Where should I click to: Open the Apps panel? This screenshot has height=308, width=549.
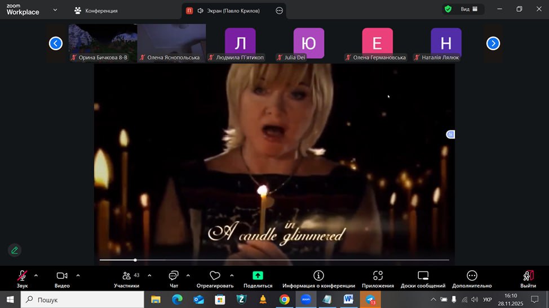(x=378, y=276)
